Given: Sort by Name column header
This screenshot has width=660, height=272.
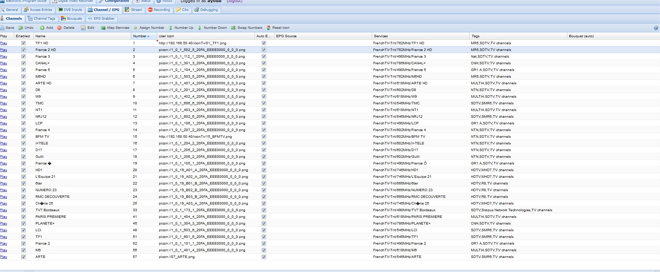Looking at the screenshot, I should click(x=82, y=36).
